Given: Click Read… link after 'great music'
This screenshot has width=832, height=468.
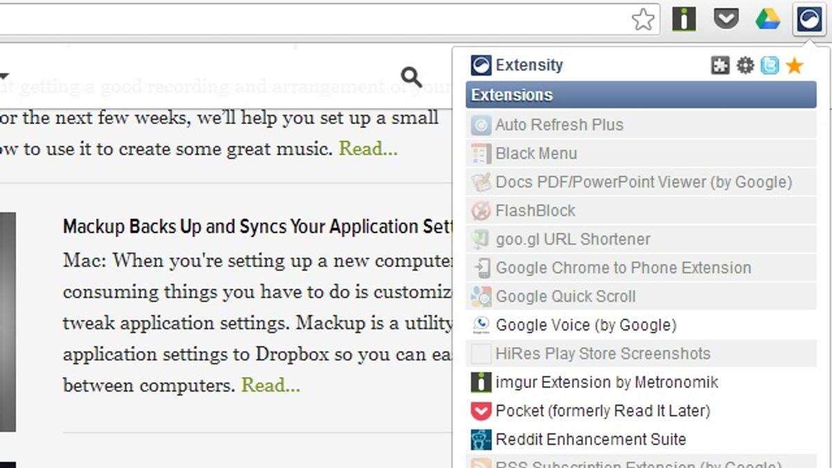Looking at the screenshot, I should tap(368, 148).
